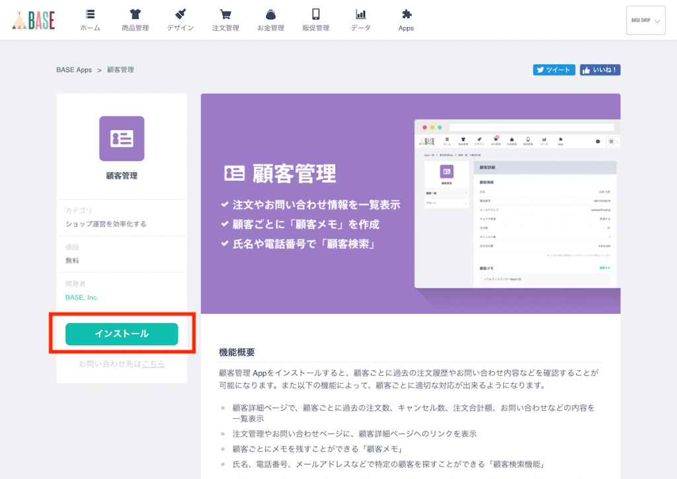Click the 顧客管理 app name text
This screenshot has height=479, width=677.
pyautogui.click(x=122, y=176)
